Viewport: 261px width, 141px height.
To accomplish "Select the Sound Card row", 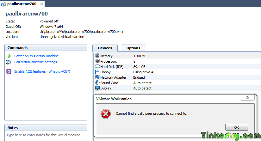I will (x=177, y=83).
